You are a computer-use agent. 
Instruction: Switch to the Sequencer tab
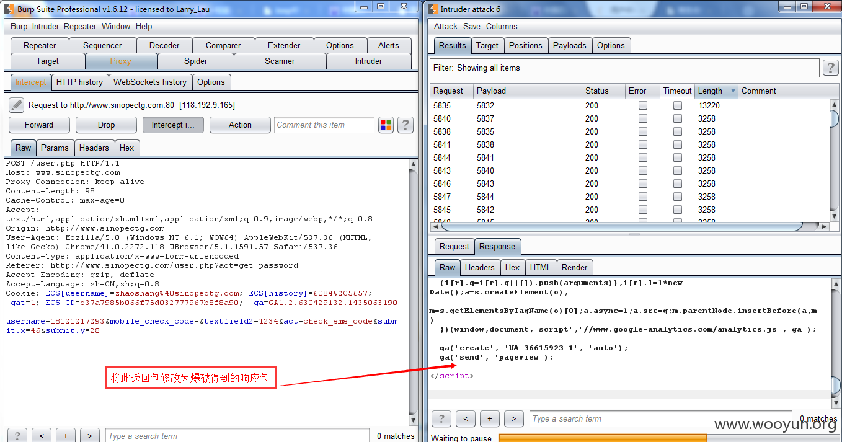102,45
